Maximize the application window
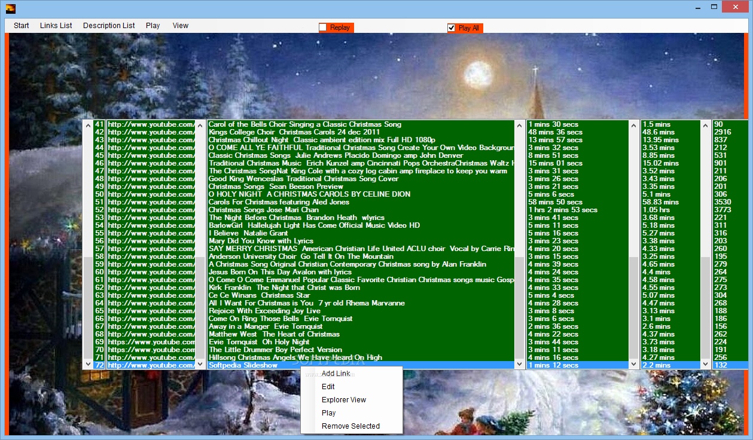This screenshot has width=753, height=440. click(x=714, y=7)
